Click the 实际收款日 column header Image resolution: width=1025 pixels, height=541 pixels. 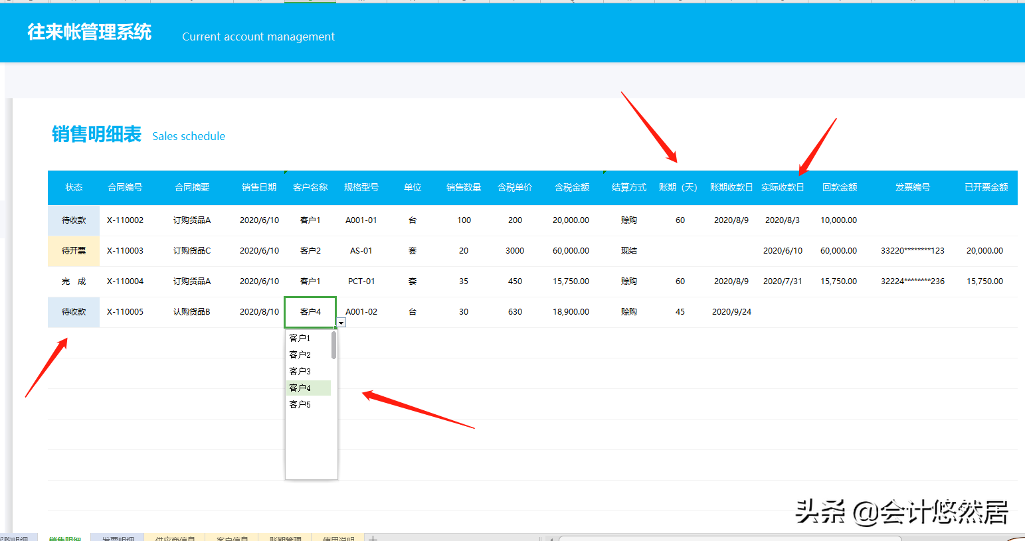point(783,188)
